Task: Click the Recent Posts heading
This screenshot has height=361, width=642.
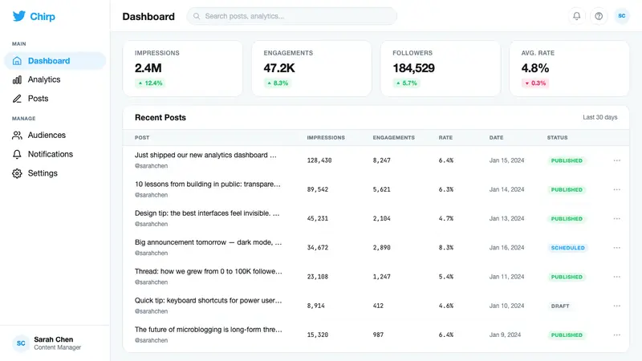Action: tap(160, 117)
